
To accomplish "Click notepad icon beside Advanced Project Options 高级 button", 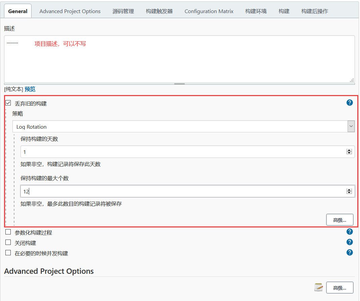I will click(318, 287).
